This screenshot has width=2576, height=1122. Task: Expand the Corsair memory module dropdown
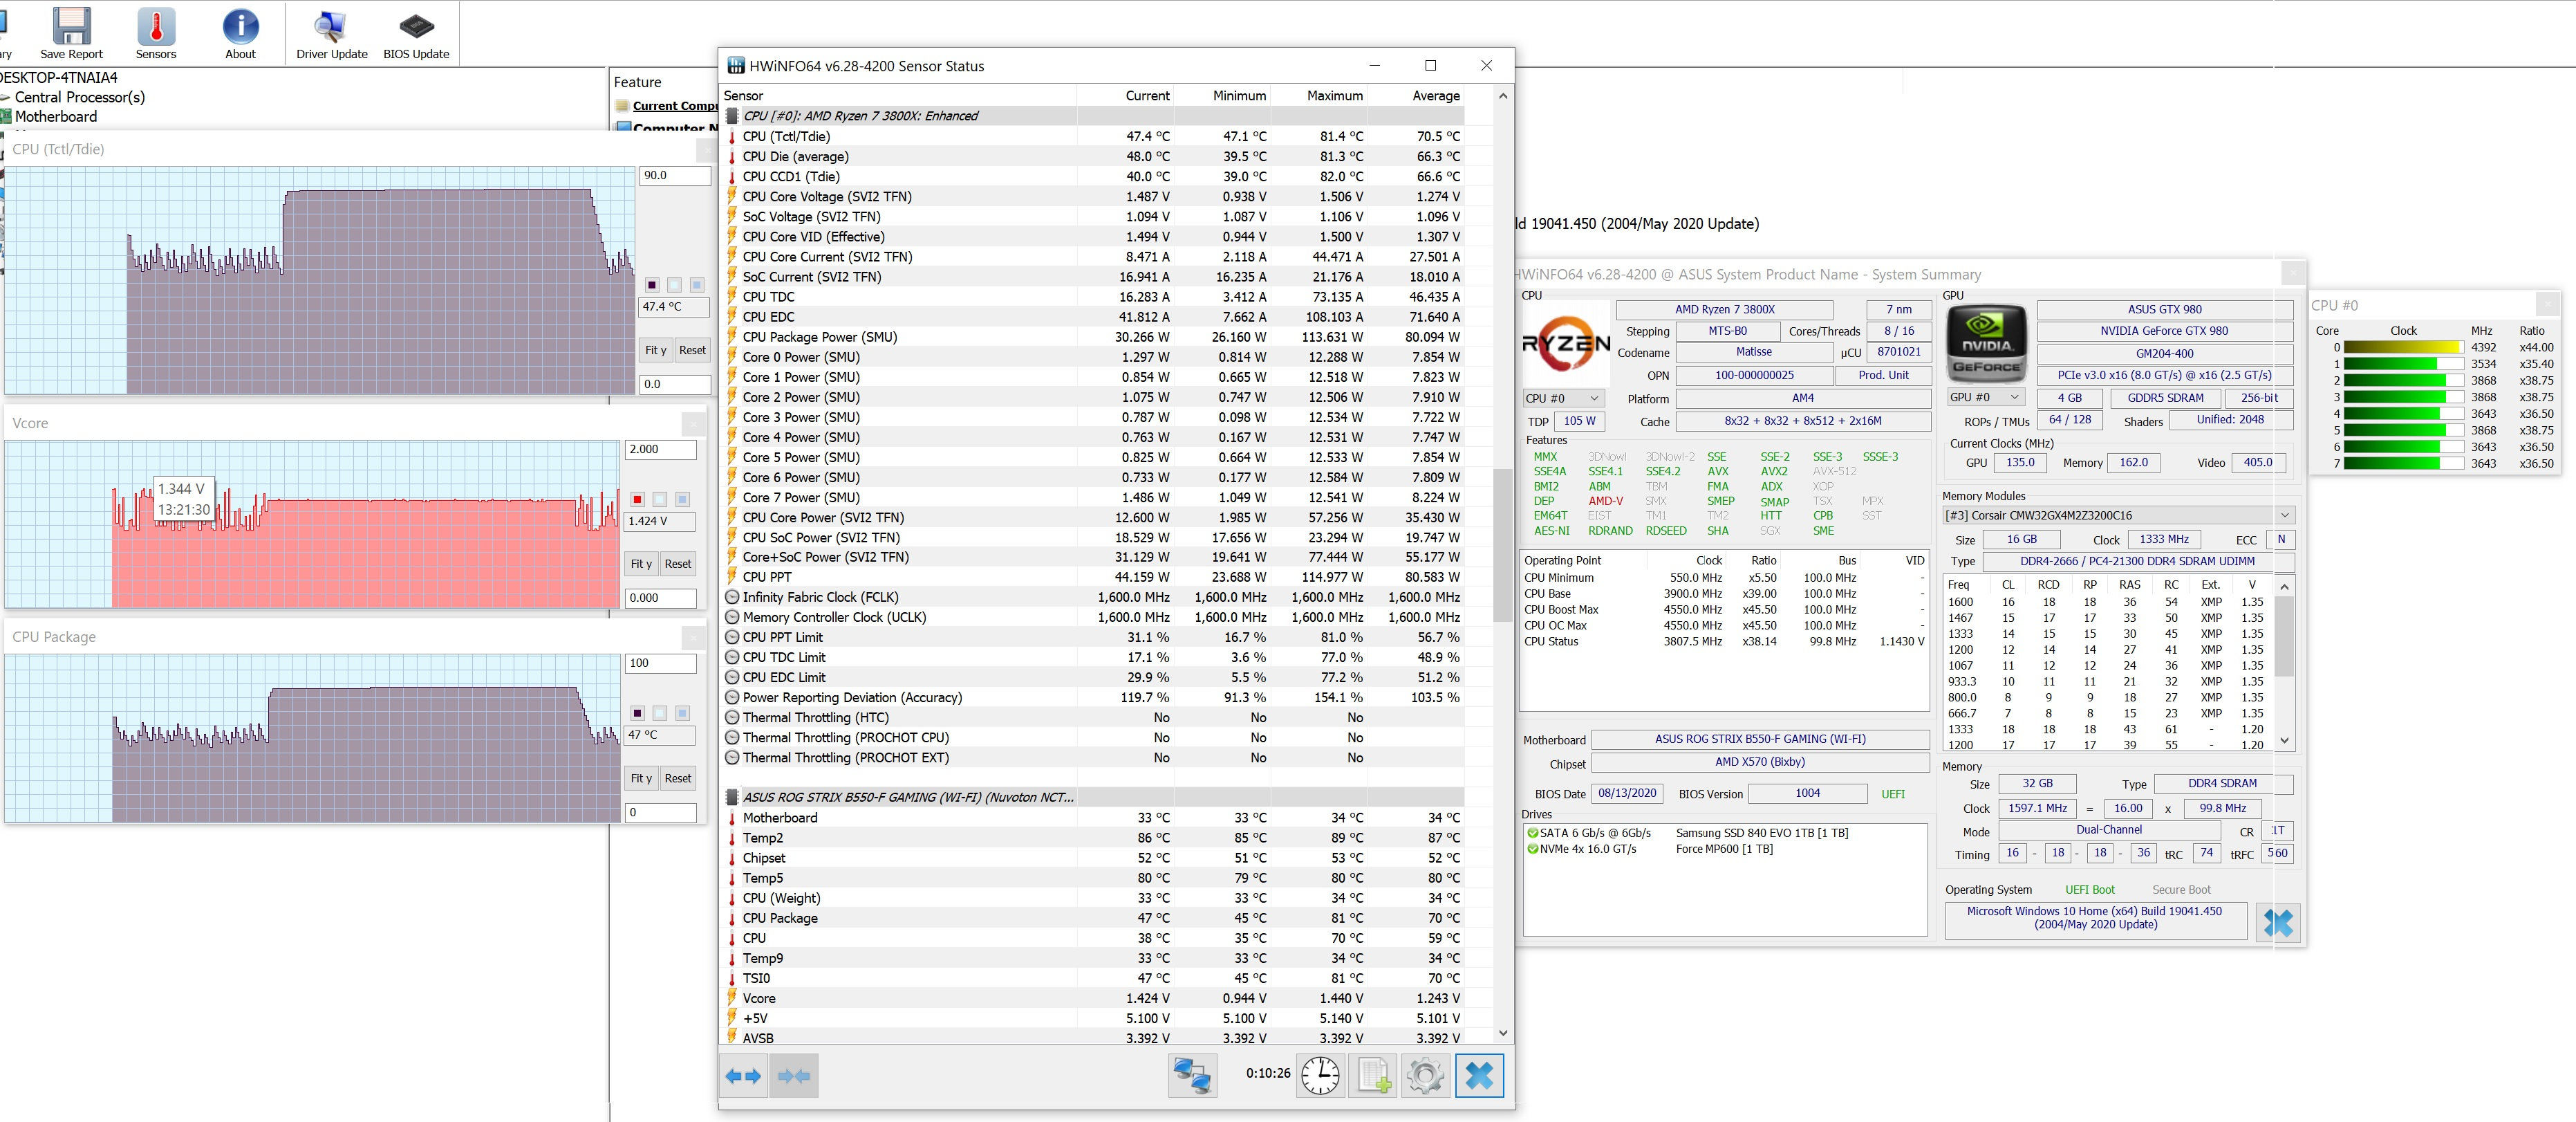[2285, 515]
